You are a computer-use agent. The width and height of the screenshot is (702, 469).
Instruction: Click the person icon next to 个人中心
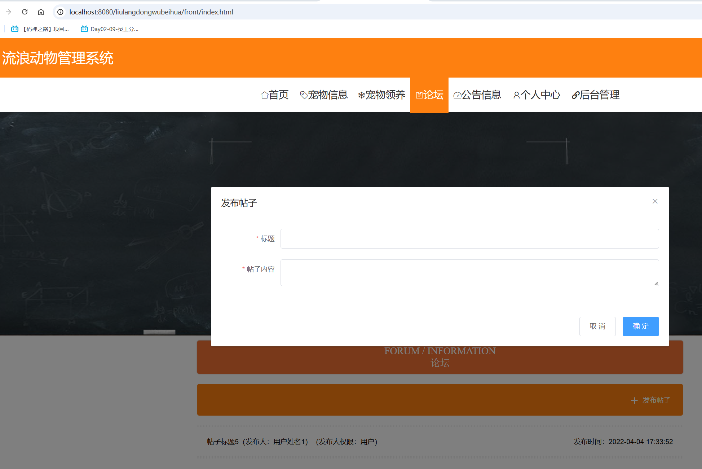[x=516, y=95]
